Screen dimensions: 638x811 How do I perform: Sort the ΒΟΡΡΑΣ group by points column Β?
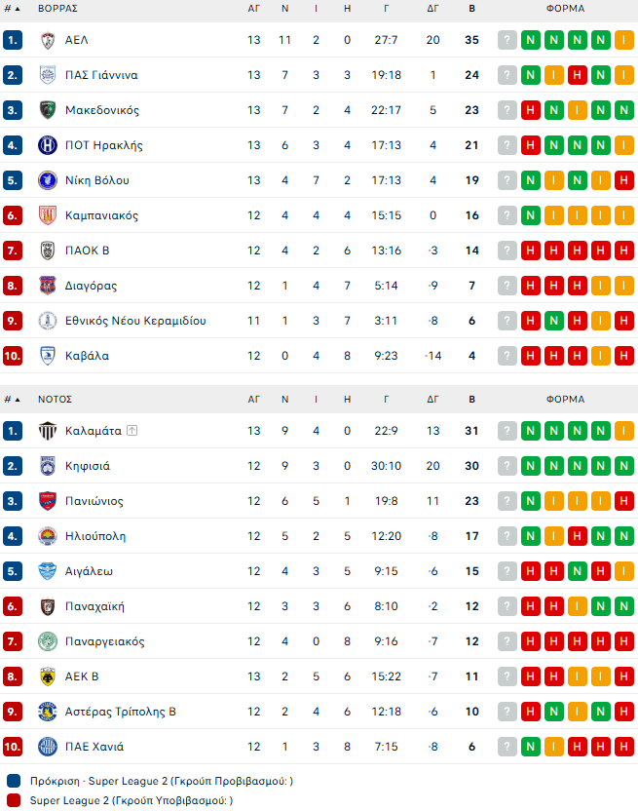click(x=471, y=8)
